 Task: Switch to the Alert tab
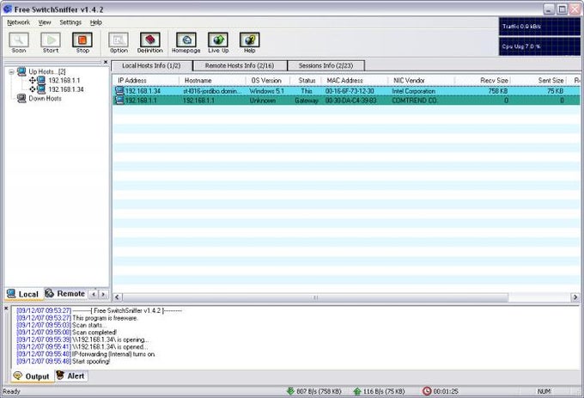click(70, 376)
